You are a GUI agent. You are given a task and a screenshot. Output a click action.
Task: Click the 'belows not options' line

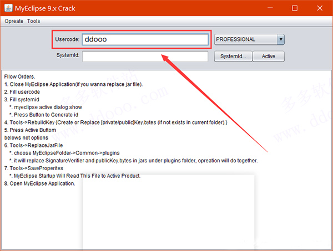point(26,137)
